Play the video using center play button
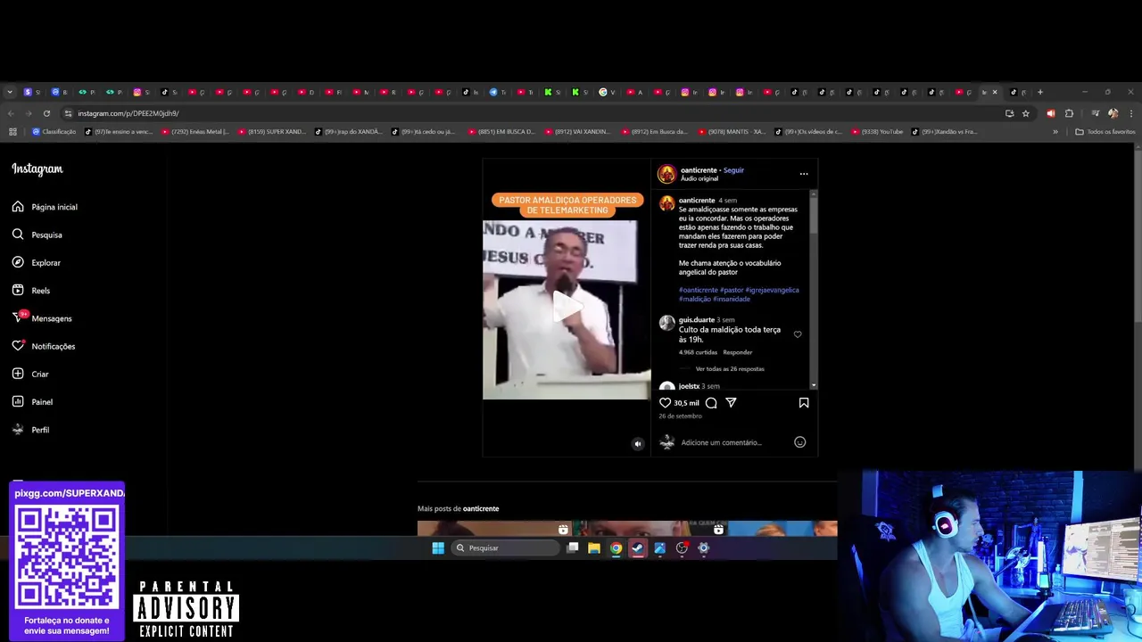 (x=567, y=306)
